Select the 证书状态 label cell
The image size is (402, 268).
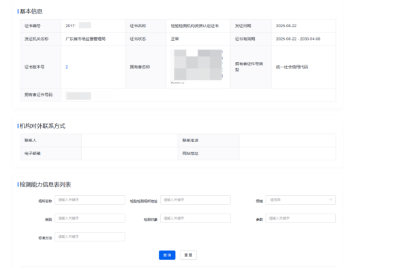(146, 39)
